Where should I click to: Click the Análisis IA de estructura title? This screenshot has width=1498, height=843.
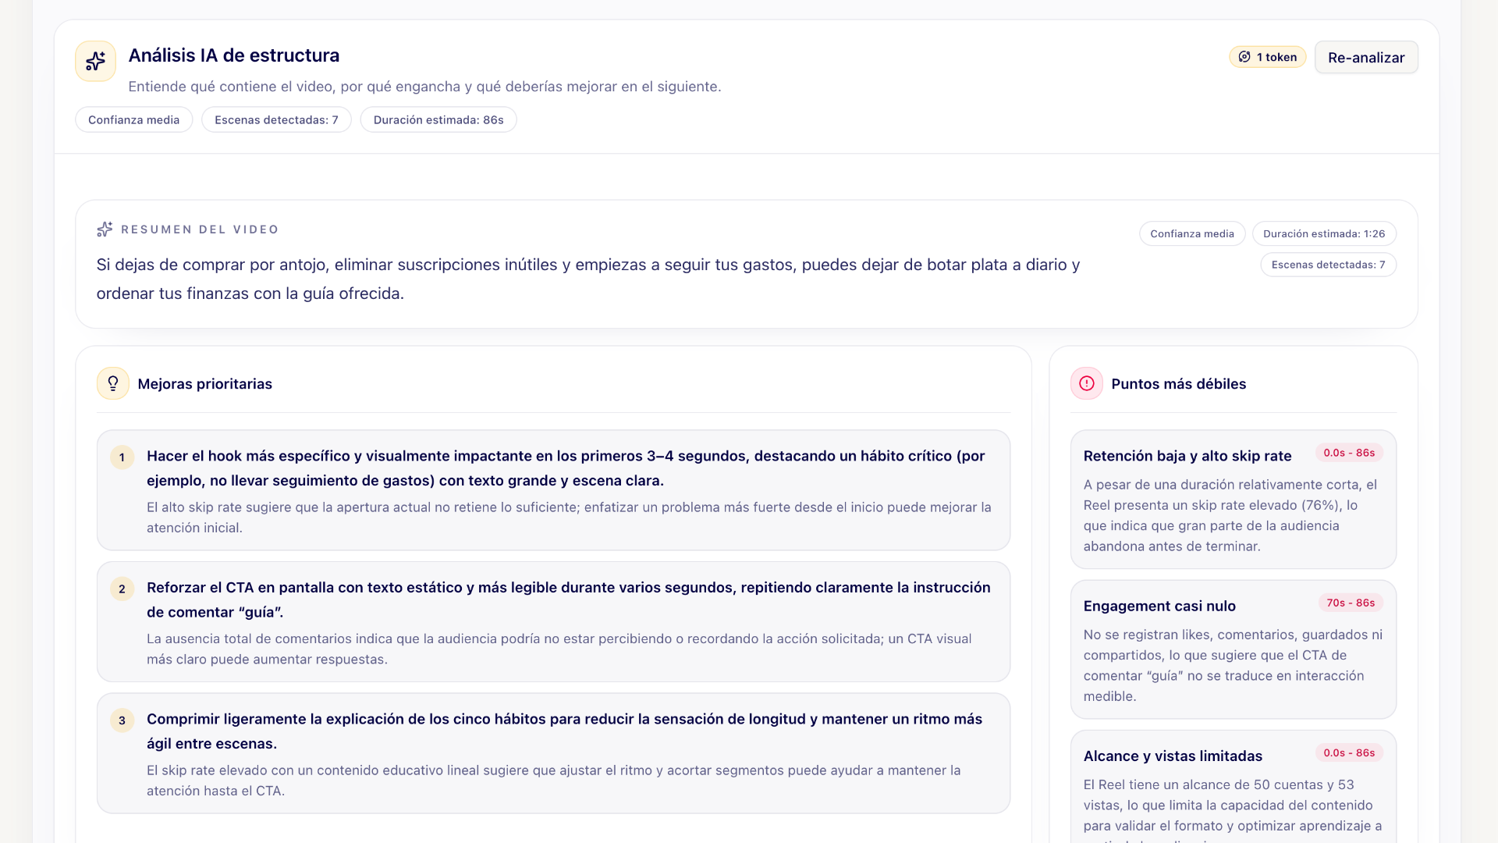click(234, 55)
